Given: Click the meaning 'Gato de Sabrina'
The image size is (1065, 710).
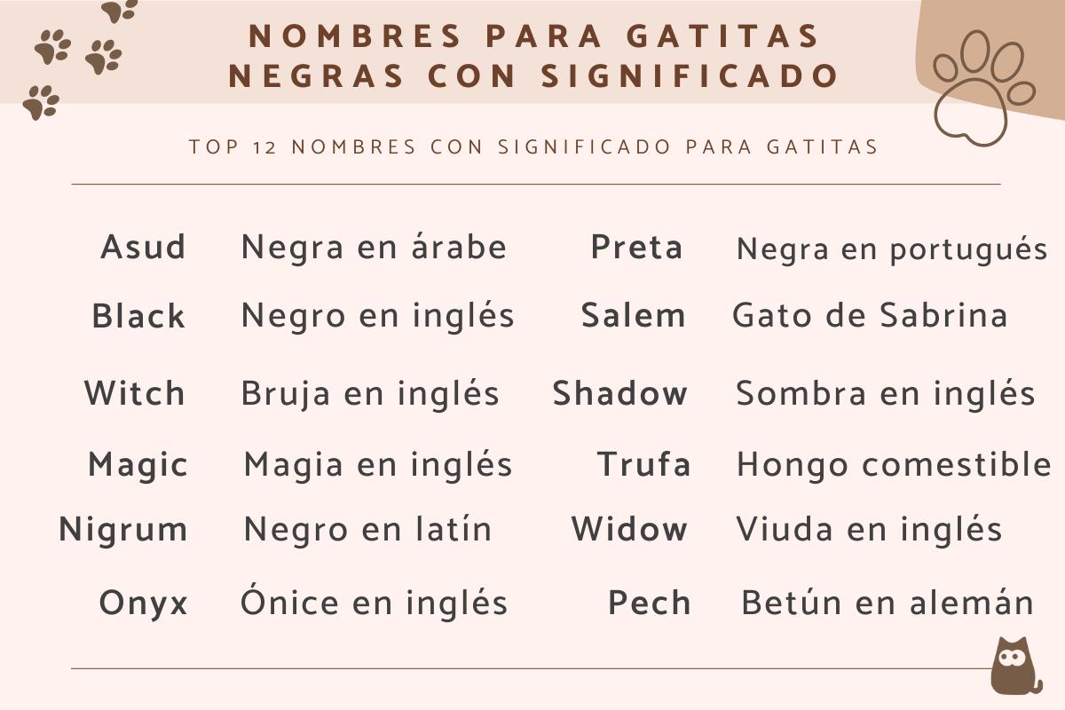Looking at the screenshot, I should (x=870, y=316).
